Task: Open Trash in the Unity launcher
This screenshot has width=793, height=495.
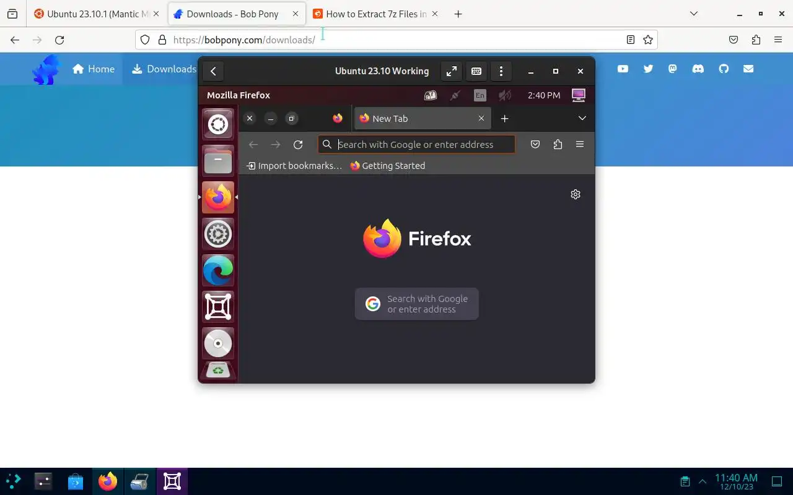Action: coord(218,371)
